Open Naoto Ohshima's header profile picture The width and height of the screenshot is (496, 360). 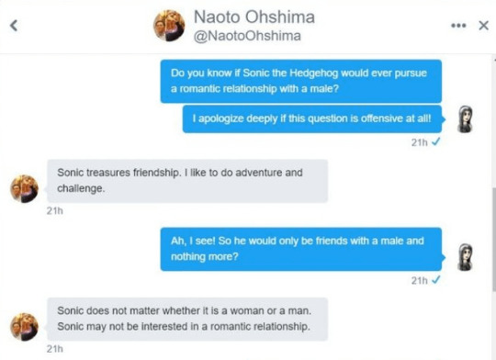click(x=169, y=26)
